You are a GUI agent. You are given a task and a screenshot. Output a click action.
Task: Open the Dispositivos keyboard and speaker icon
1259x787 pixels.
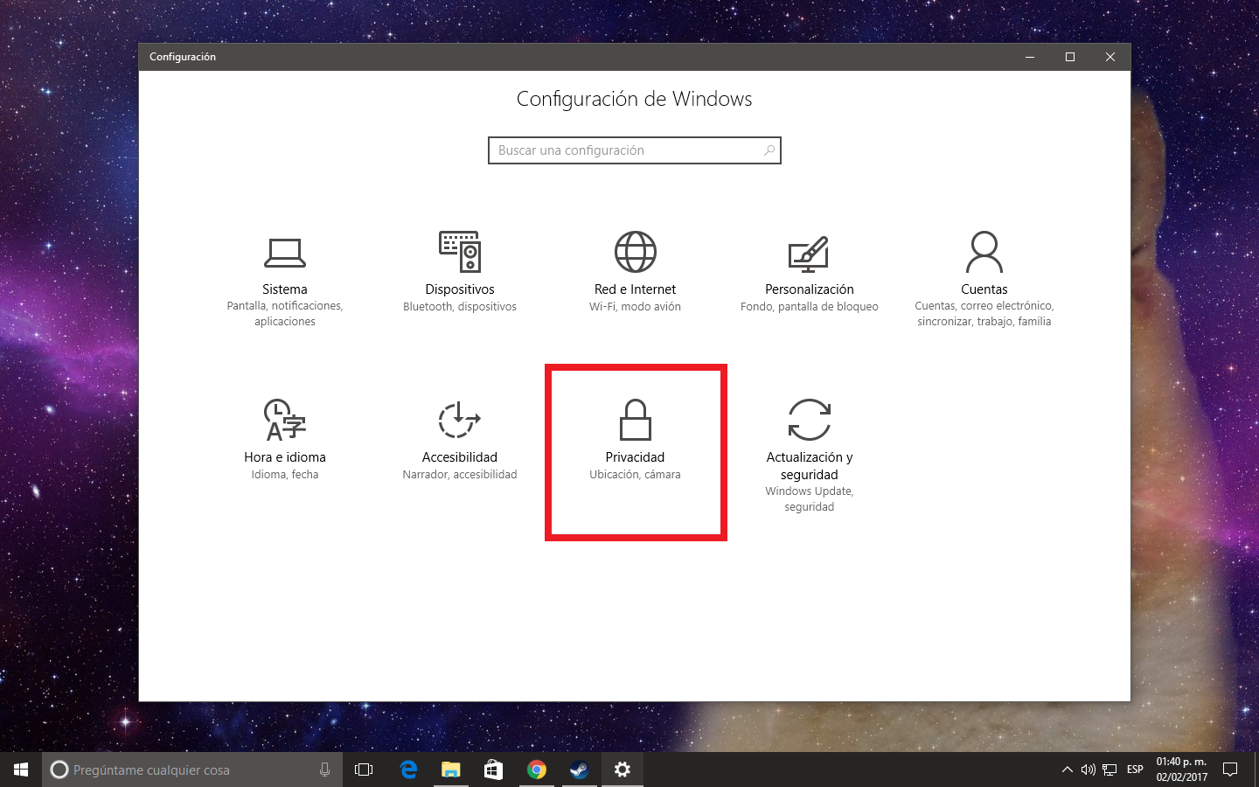(460, 252)
